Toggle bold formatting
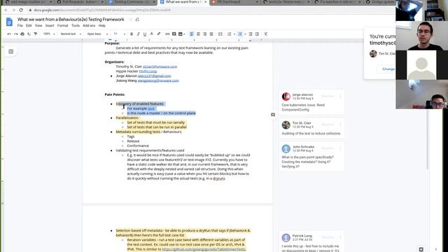This screenshot has width=448, height=252. [132, 34]
